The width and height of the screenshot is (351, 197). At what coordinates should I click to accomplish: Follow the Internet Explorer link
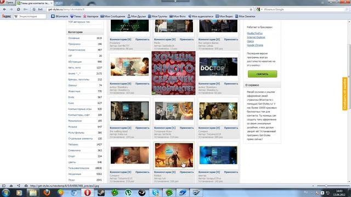point(256,37)
